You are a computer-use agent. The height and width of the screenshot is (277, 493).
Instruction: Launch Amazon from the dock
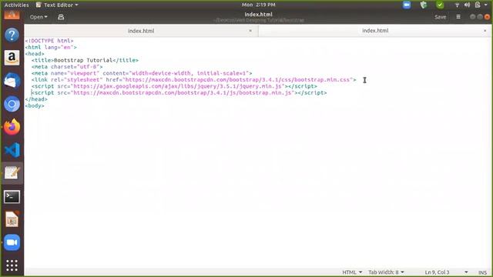[x=12, y=58]
